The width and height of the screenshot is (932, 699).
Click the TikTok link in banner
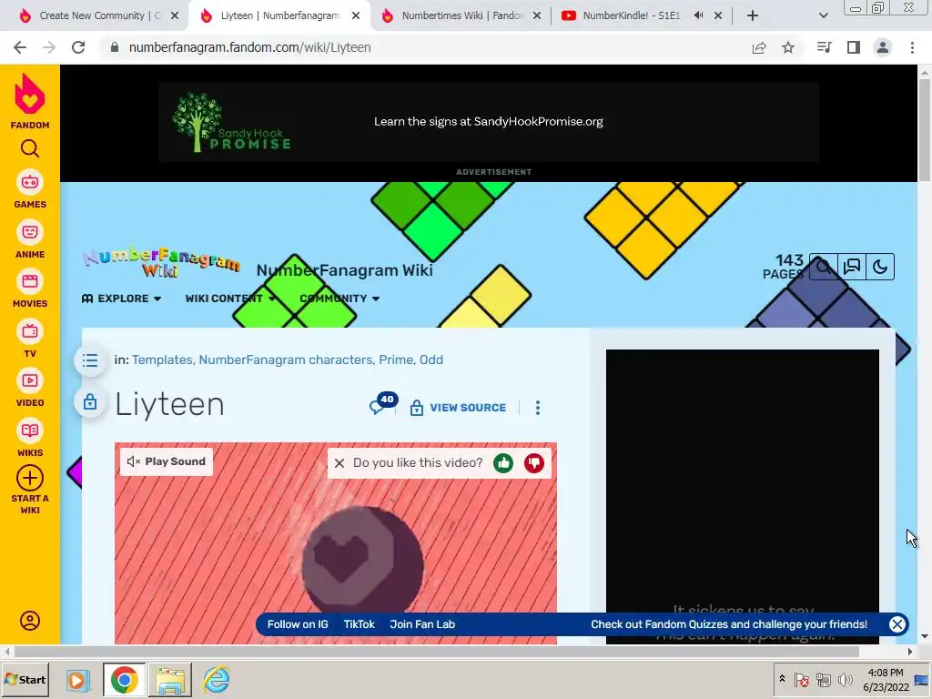tap(359, 624)
